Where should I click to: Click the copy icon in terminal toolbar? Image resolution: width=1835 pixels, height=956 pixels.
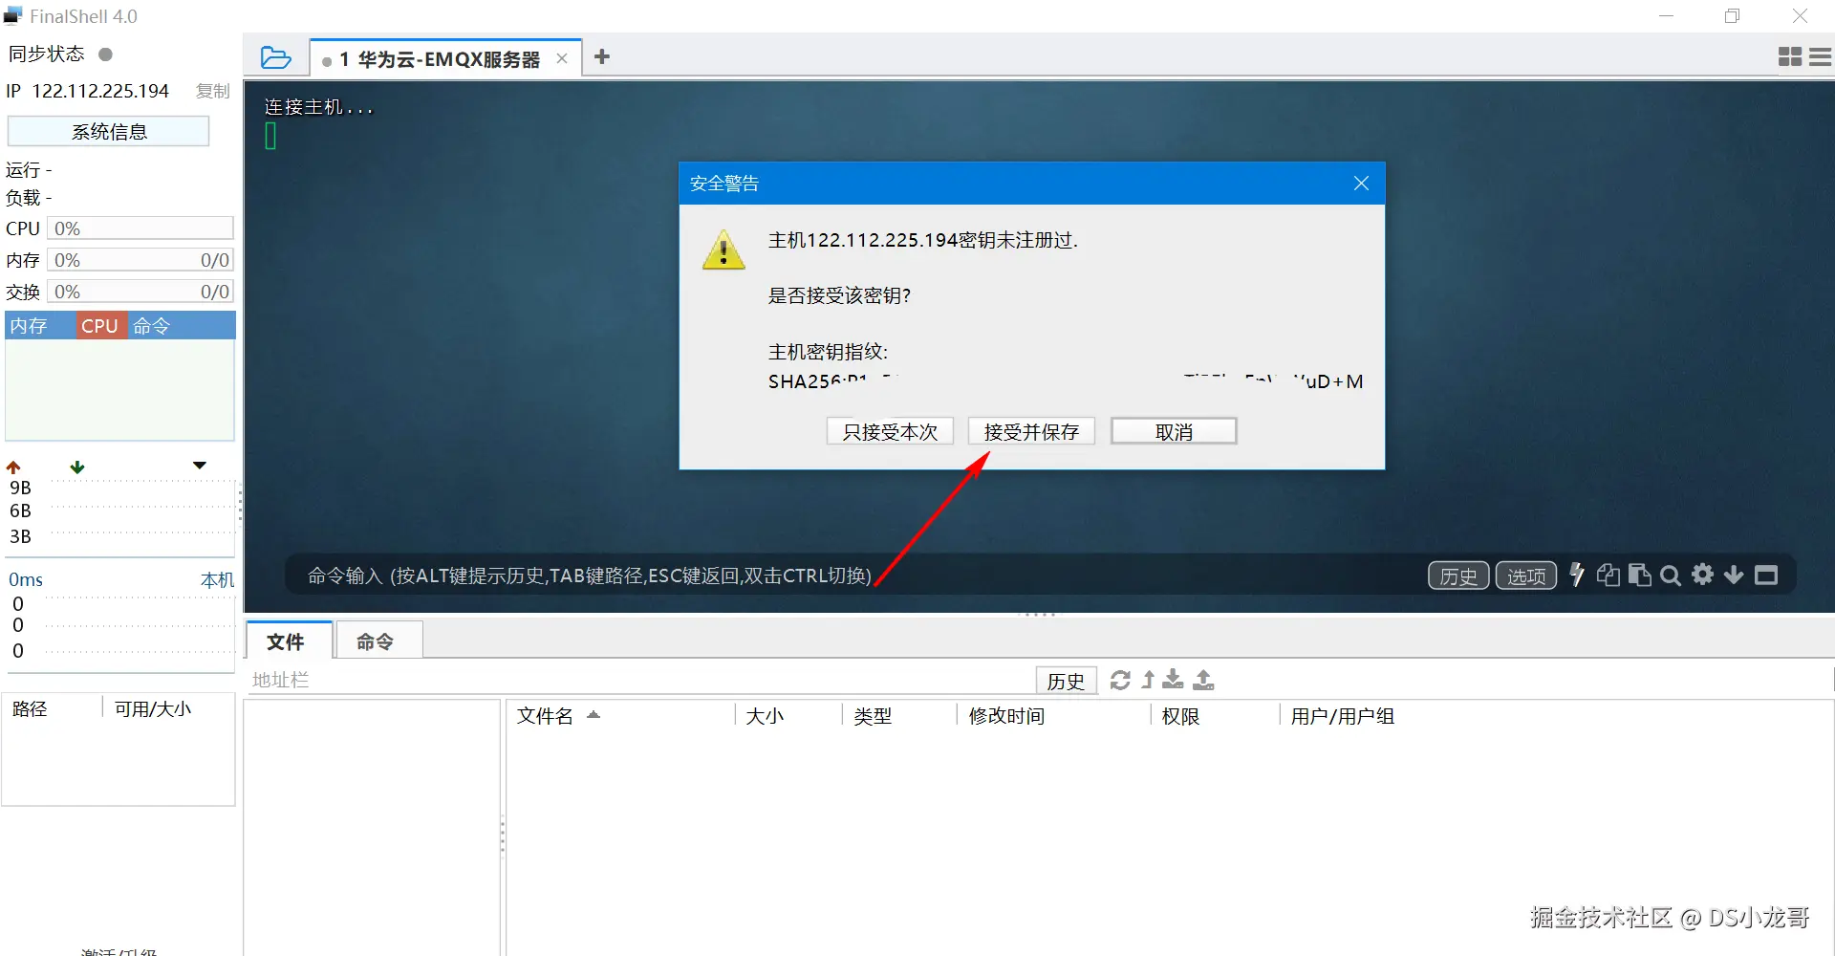(x=1608, y=575)
